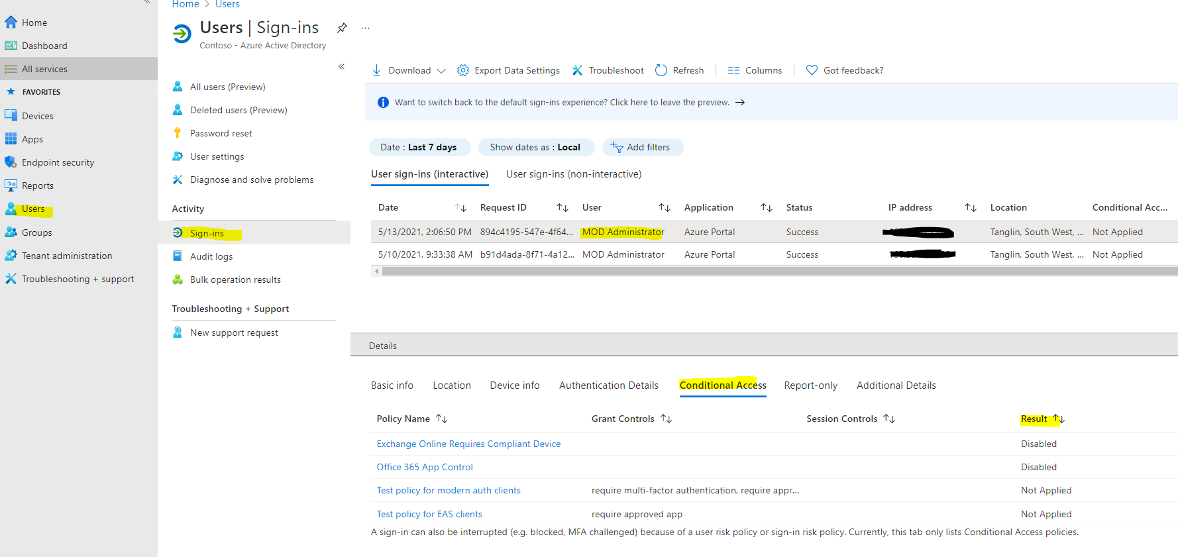Open the Basic info details tab

click(x=392, y=385)
